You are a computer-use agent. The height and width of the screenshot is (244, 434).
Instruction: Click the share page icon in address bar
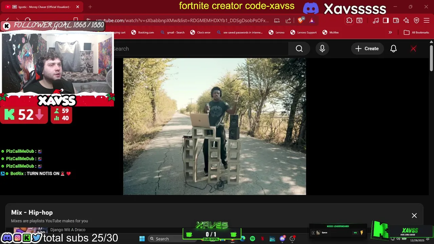(x=288, y=20)
